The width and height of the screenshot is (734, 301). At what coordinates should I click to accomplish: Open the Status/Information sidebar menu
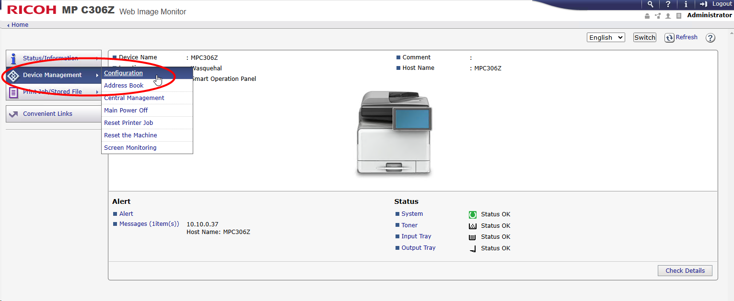(x=54, y=58)
